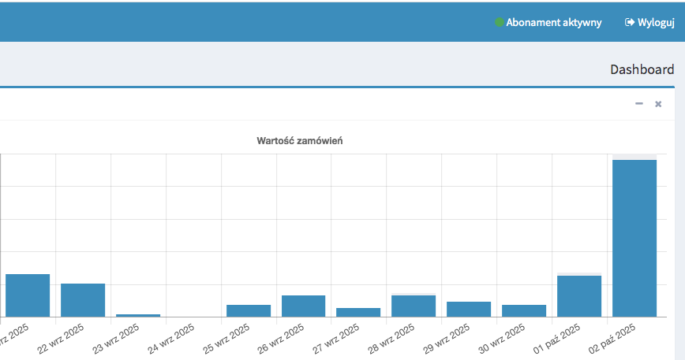Click the Wyloguj text link
Screen dimensions: 685x360
click(x=656, y=23)
